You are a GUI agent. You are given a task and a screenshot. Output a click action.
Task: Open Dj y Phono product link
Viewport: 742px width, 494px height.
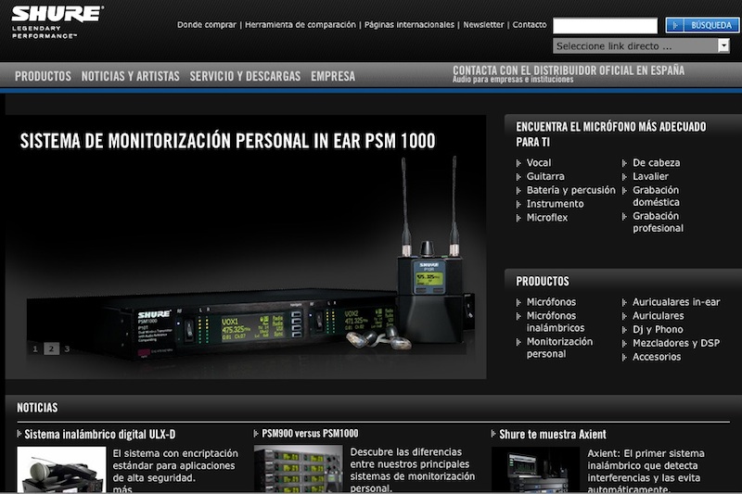658,329
